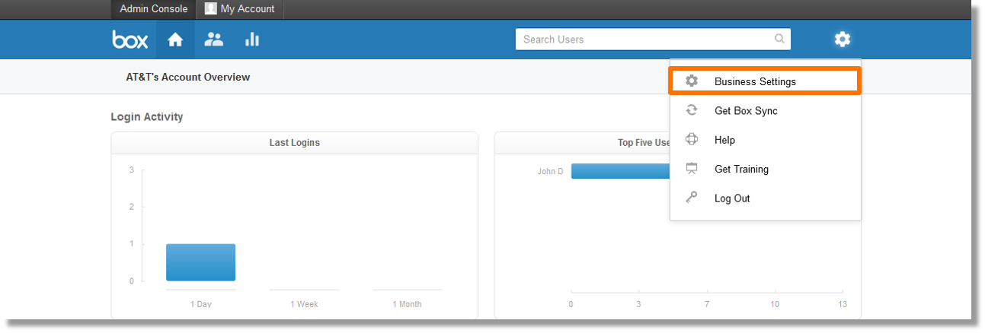Toggle the settings gear menu
This screenshot has height=333, width=985.
click(842, 40)
